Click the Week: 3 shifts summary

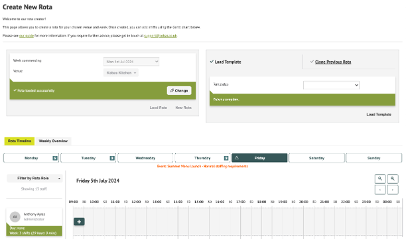pos(33,233)
